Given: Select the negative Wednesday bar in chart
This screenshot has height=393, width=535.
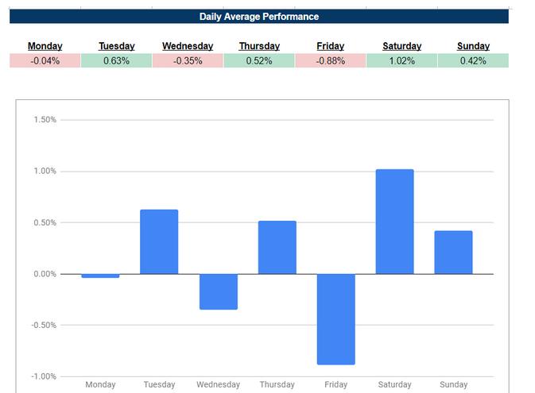Looking at the screenshot, I should (x=218, y=291).
